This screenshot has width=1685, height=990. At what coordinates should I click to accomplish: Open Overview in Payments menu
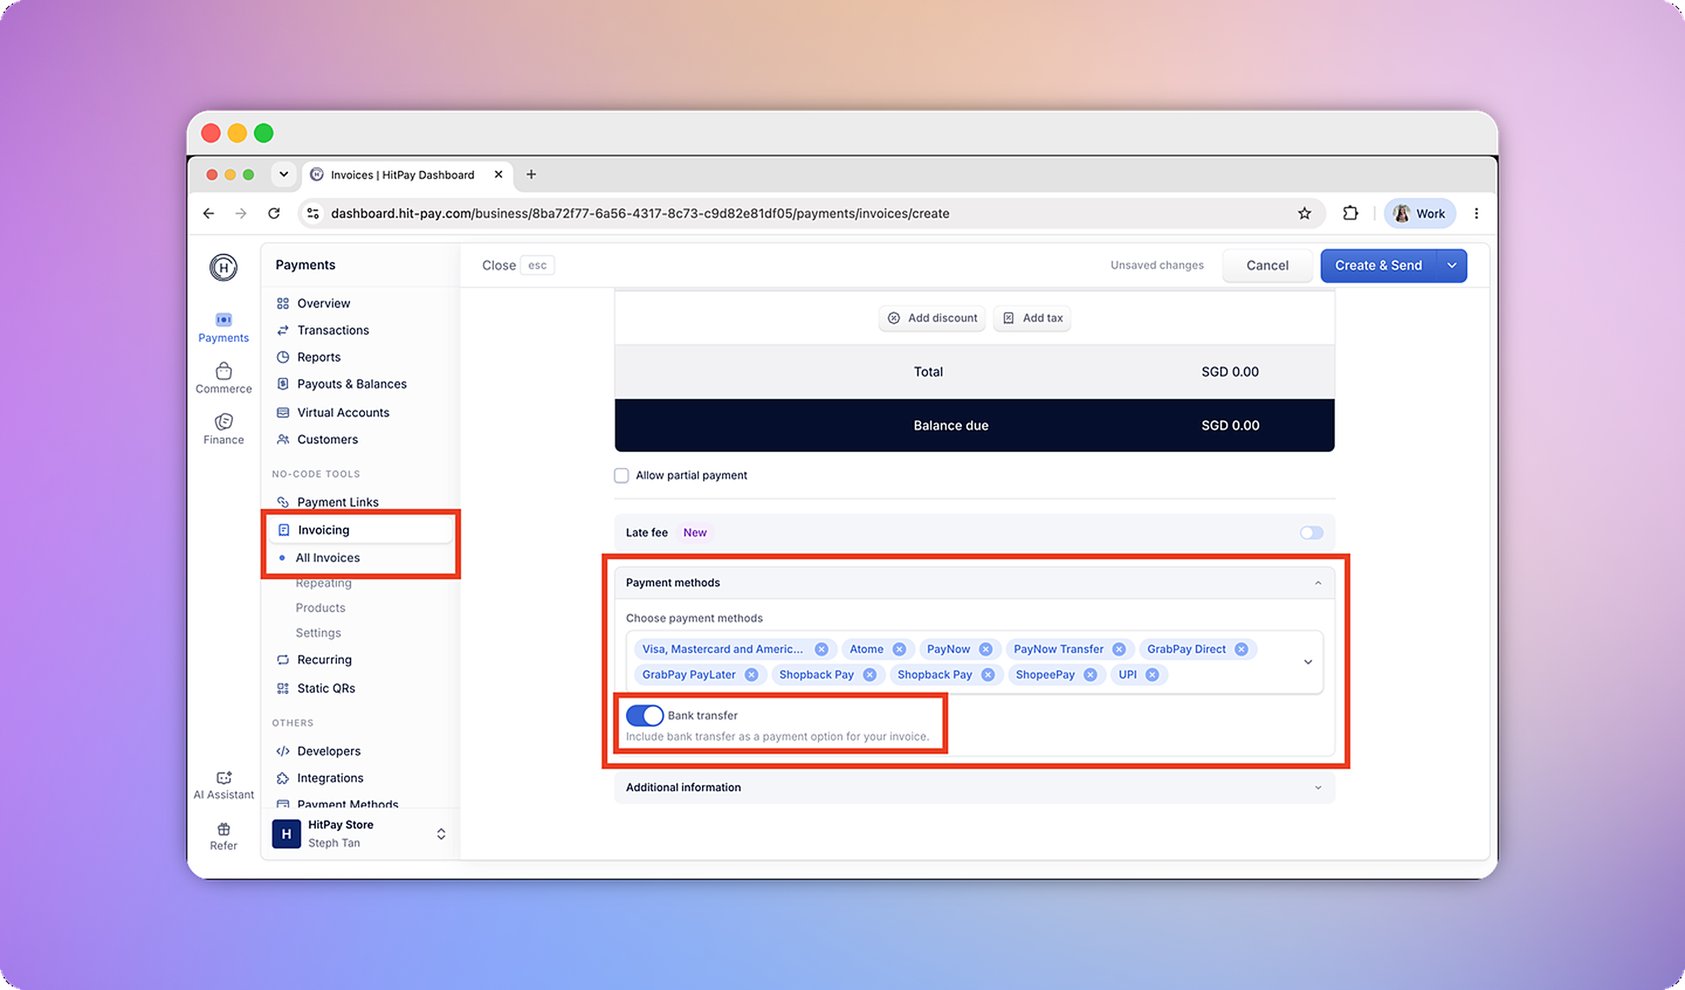point(323,303)
